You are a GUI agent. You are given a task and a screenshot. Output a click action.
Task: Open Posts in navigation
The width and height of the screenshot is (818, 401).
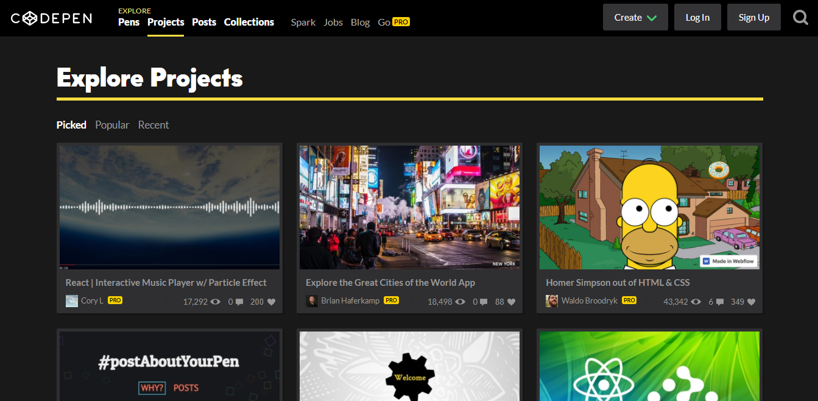point(204,22)
